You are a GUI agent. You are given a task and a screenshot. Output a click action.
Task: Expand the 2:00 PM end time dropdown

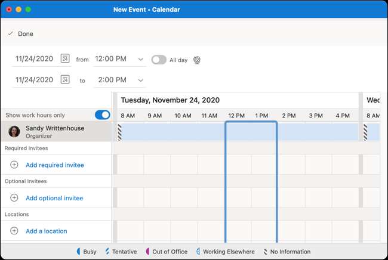click(x=141, y=80)
